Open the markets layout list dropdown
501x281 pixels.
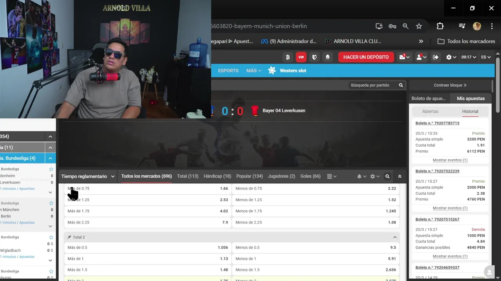[x=332, y=176]
